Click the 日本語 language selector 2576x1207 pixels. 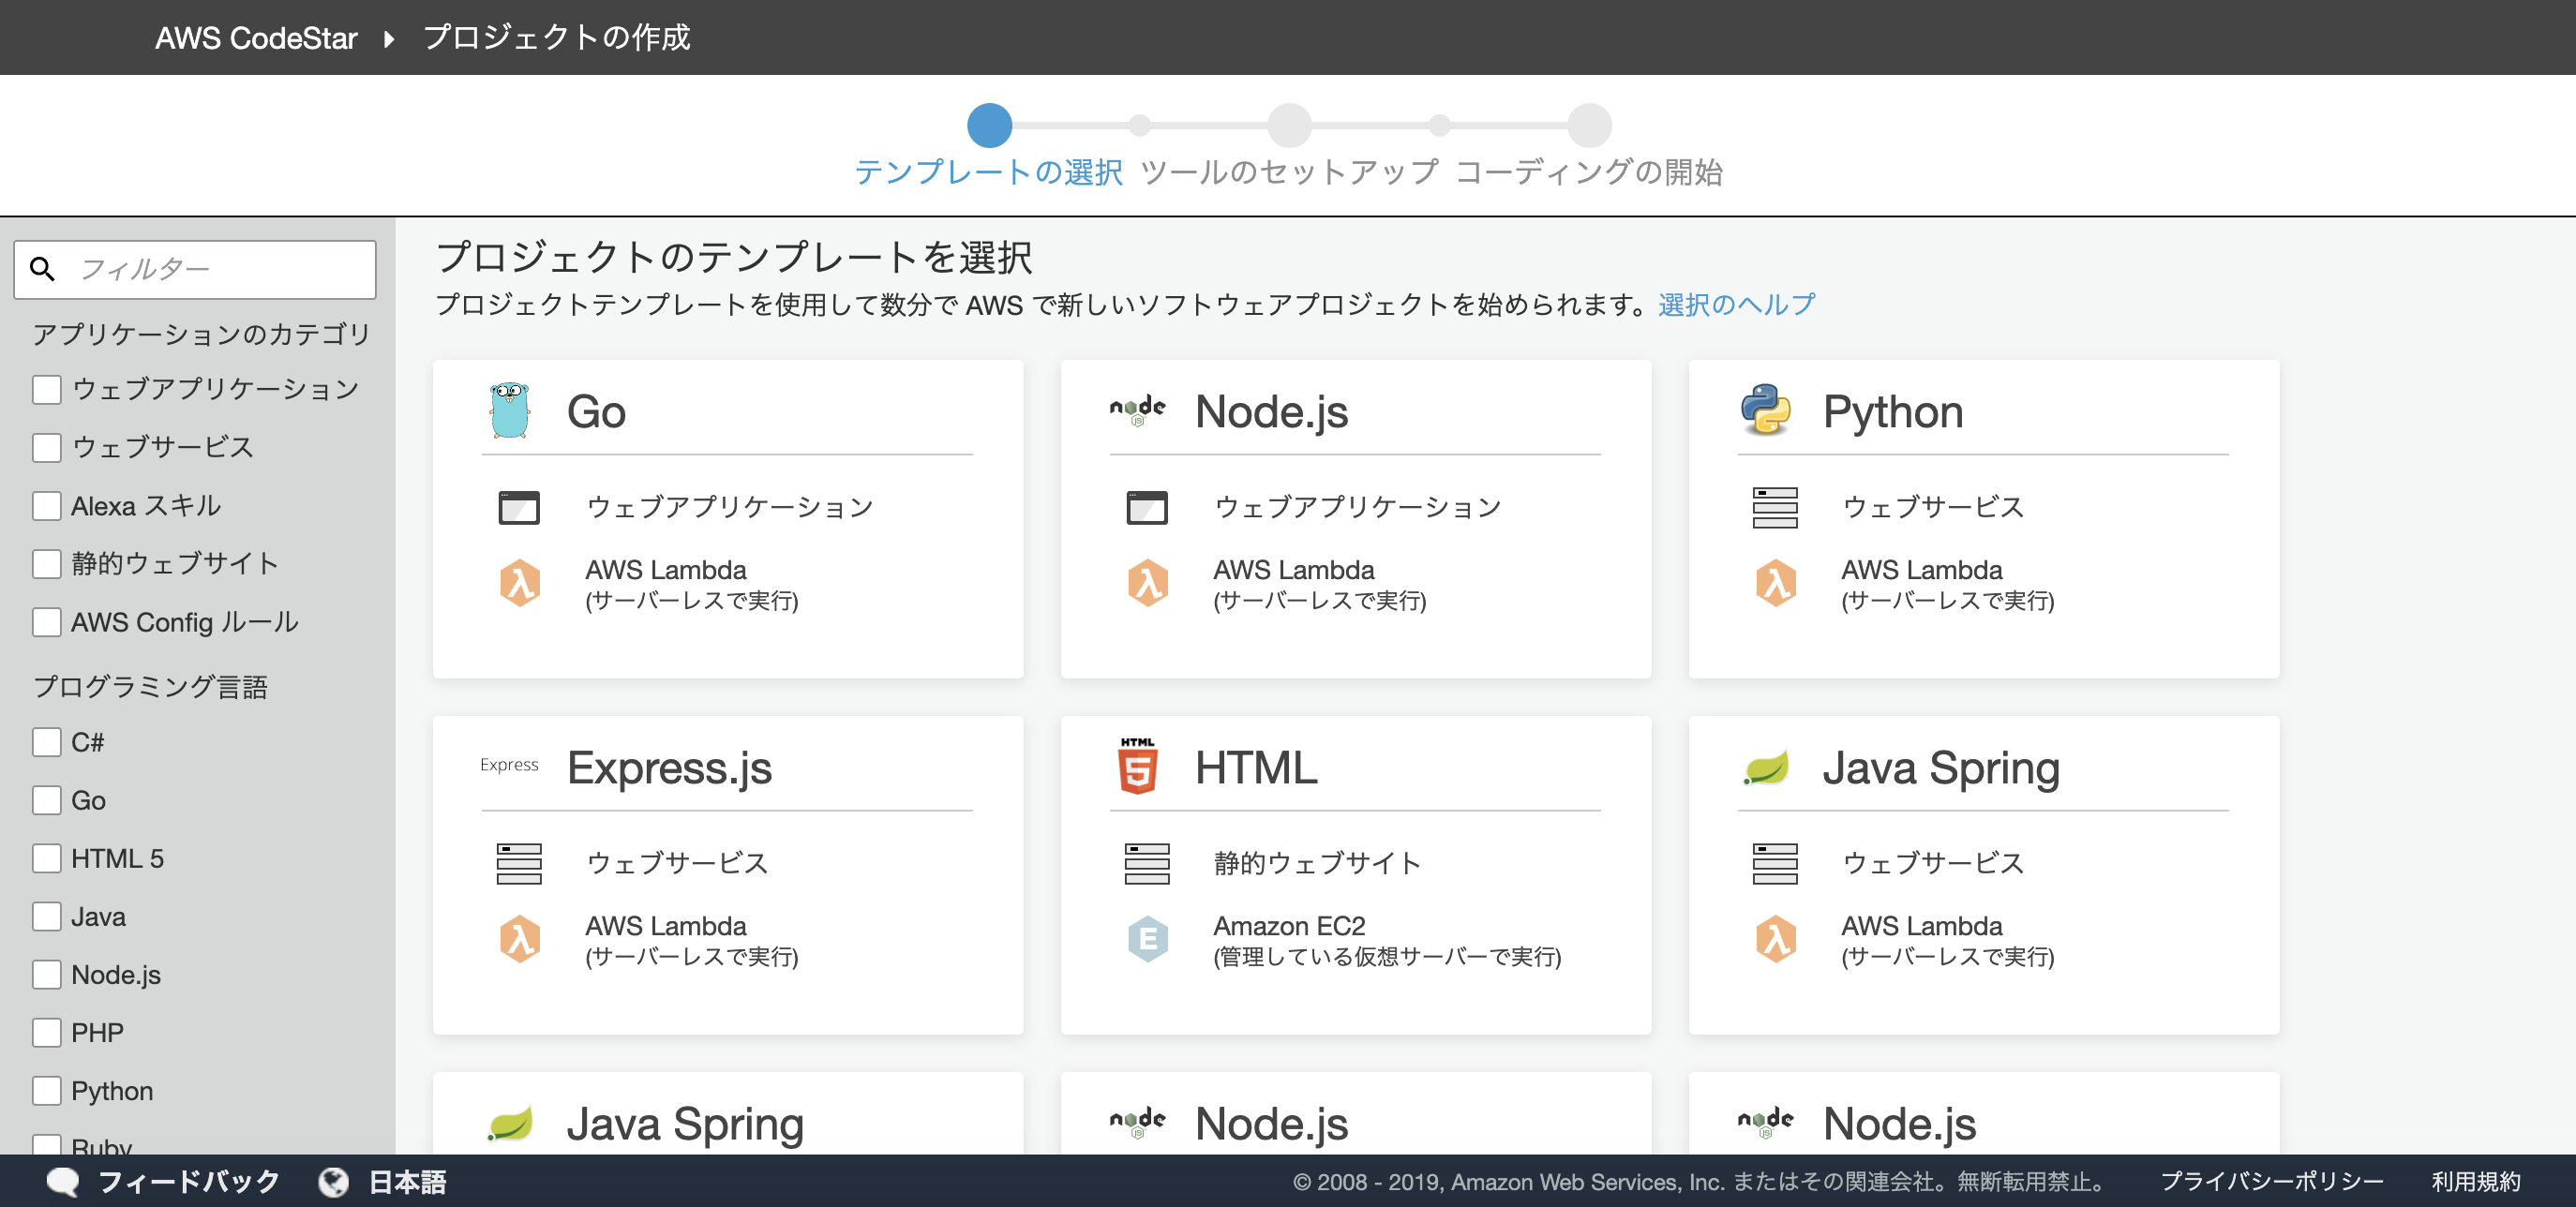click(407, 1182)
